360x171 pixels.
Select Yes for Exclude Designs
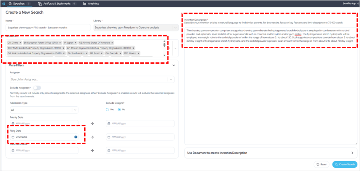coord(107,110)
